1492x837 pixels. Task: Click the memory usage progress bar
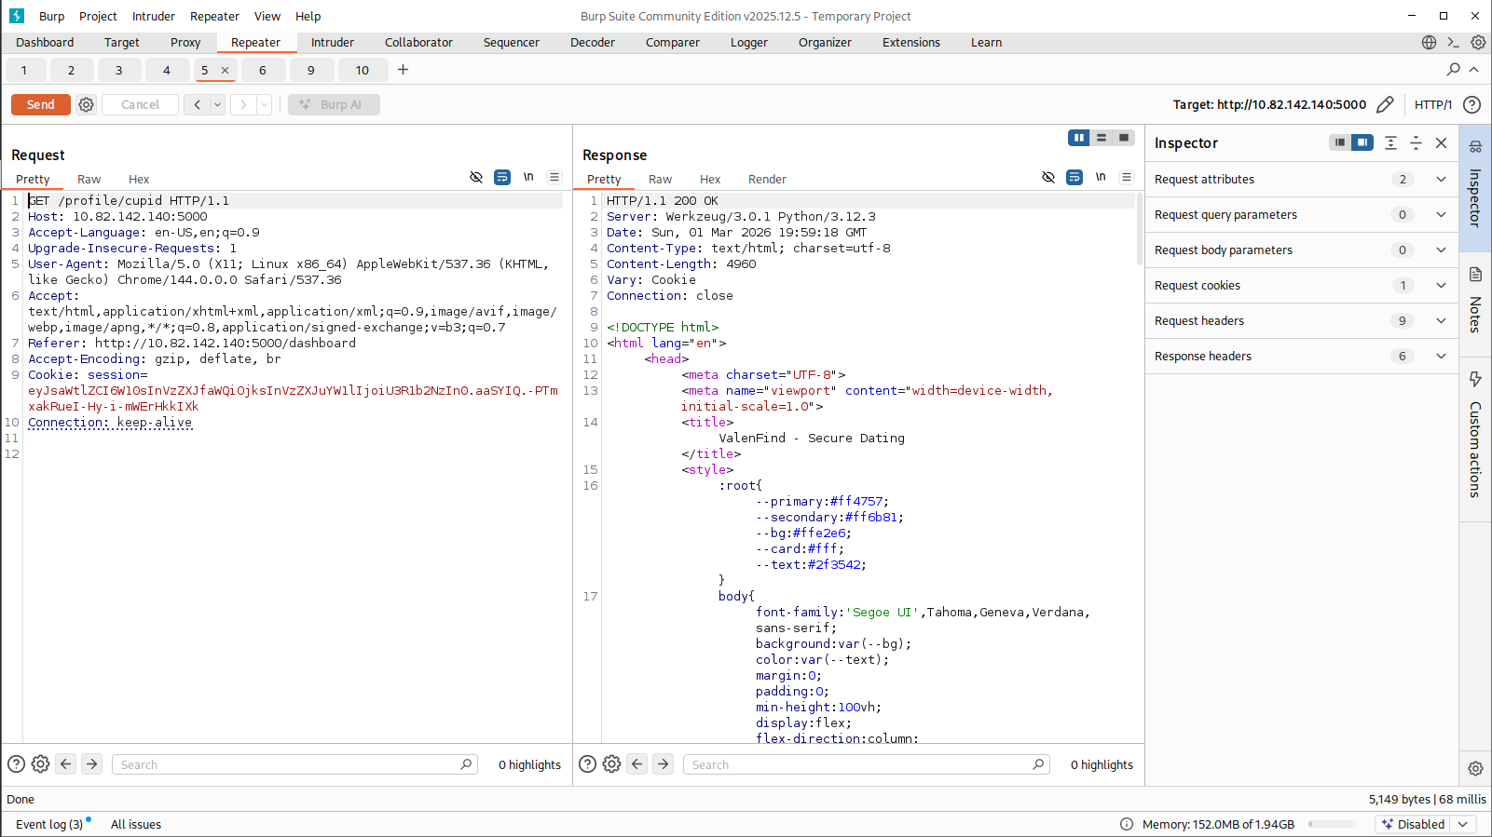[1332, 824]
